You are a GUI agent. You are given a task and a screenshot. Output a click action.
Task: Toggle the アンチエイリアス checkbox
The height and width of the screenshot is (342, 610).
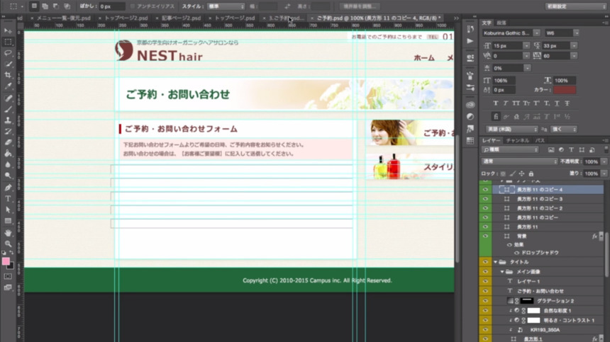pyautogui.click(x=132, y=6)
